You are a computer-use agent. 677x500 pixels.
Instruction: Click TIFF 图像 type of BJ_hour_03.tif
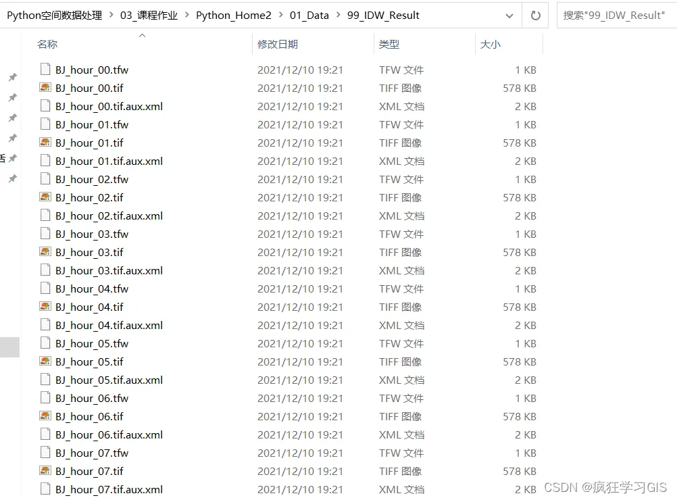[400, 252]
